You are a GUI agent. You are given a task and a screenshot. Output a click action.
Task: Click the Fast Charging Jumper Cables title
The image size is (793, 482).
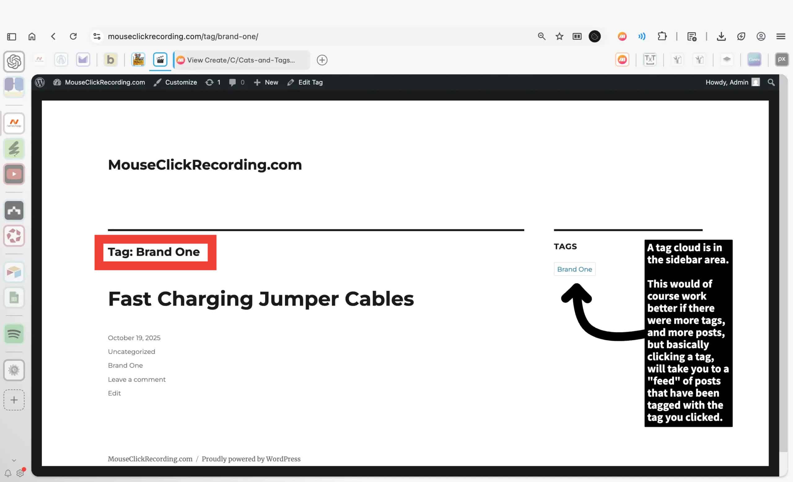[261, 299]
